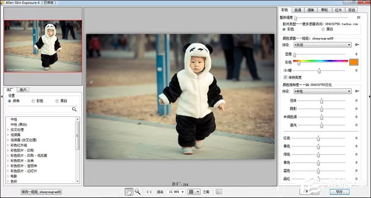The image size is (371, 198).
Task: Expand the 交叉处理 preset group
Action: pos(8,130)
